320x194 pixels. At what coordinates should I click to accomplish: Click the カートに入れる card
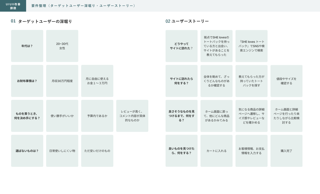(216, 151)
